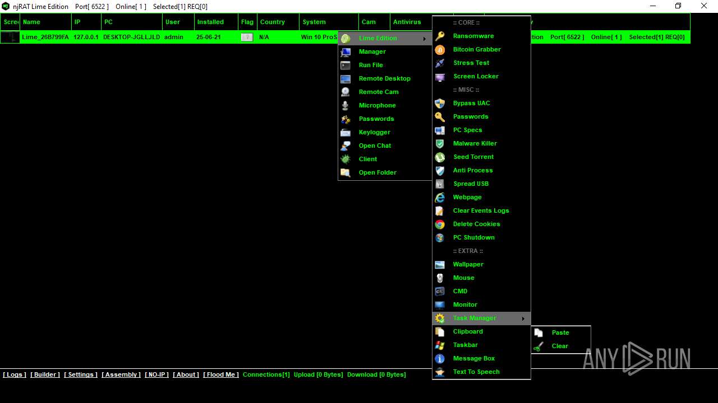This screenshot has height=403, width=718.
Task: Click the Download [0 Bytes] status text
Action: pos(376,374)
